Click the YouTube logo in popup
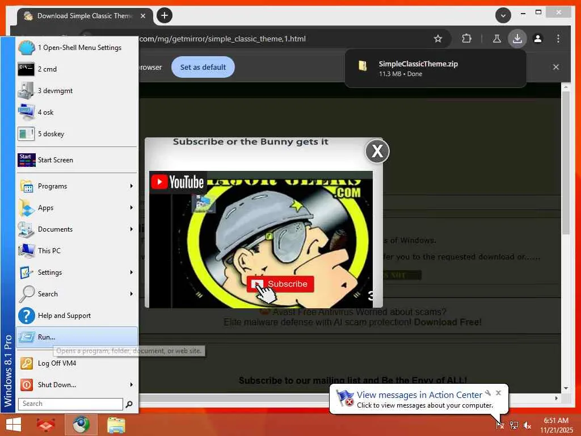581x436 pixels. click(x=178, y=182)
